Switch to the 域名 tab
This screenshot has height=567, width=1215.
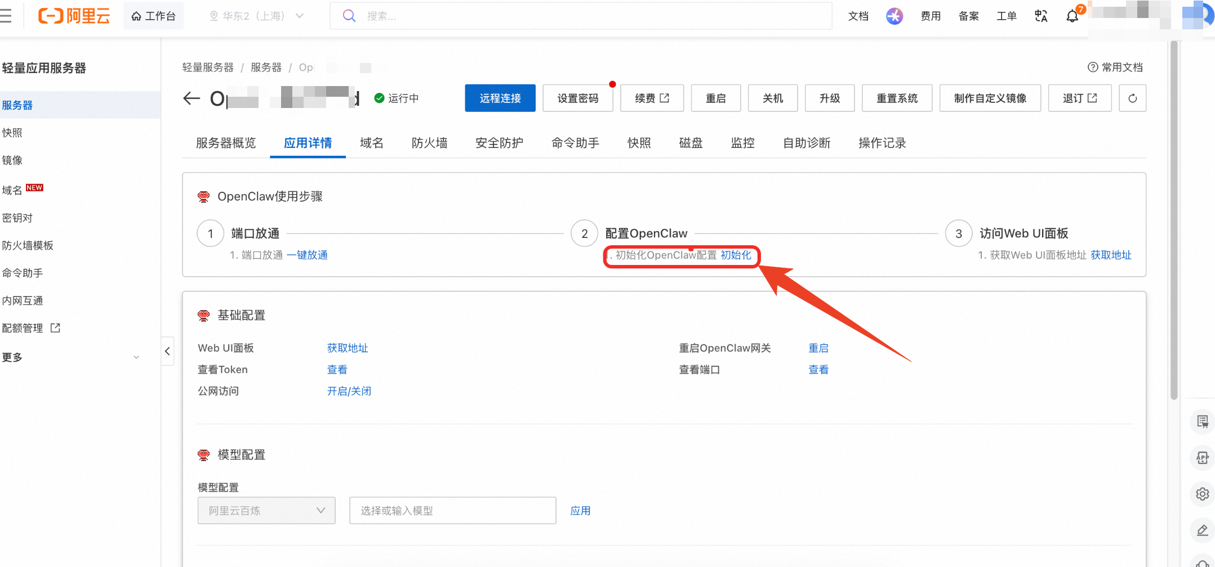(x=372, y=143)
